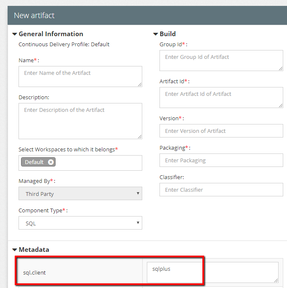Focus the artifact Description text area
Viewport: 287px width, 288px height.
pyautogui.click(x=80, y=121)
